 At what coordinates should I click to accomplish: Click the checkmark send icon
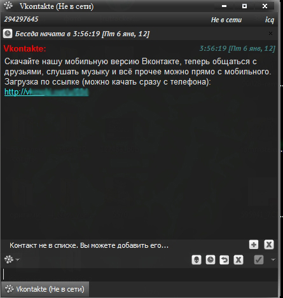[x=259, y=260]
